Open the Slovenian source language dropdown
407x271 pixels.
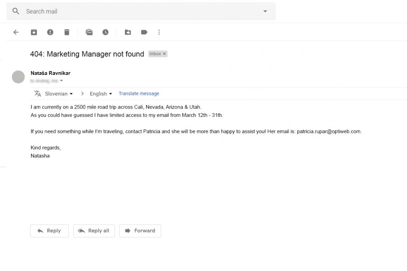59,94
